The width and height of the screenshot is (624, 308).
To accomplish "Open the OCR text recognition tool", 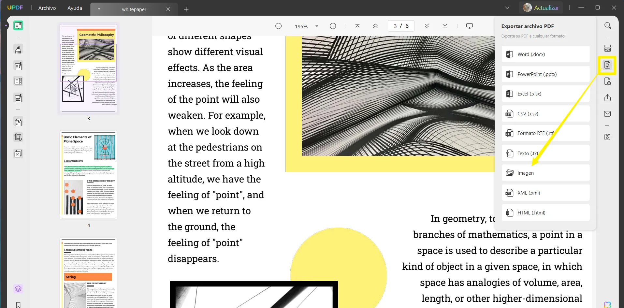I will [x=607, y=49].
